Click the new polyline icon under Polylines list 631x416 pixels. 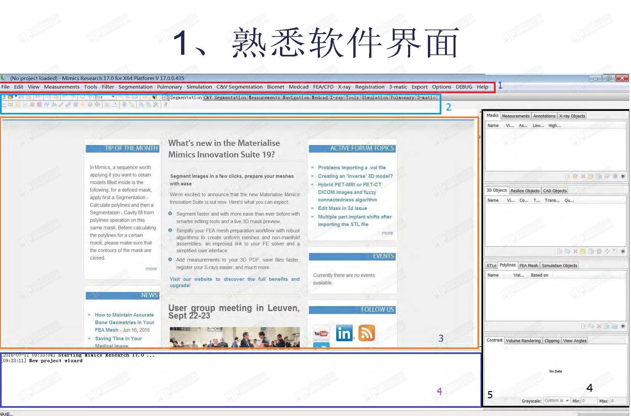(x=583, y=326)
